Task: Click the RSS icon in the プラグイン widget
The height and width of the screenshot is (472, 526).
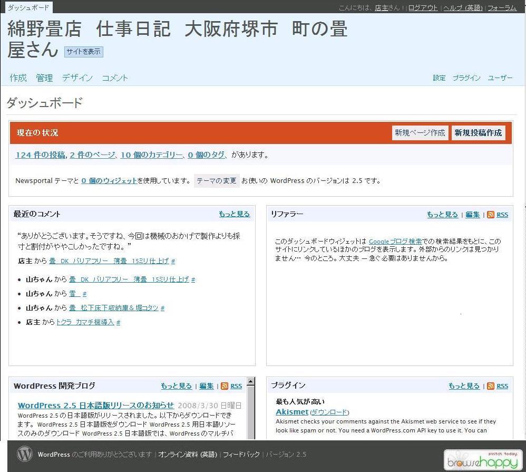Action: 491,386
